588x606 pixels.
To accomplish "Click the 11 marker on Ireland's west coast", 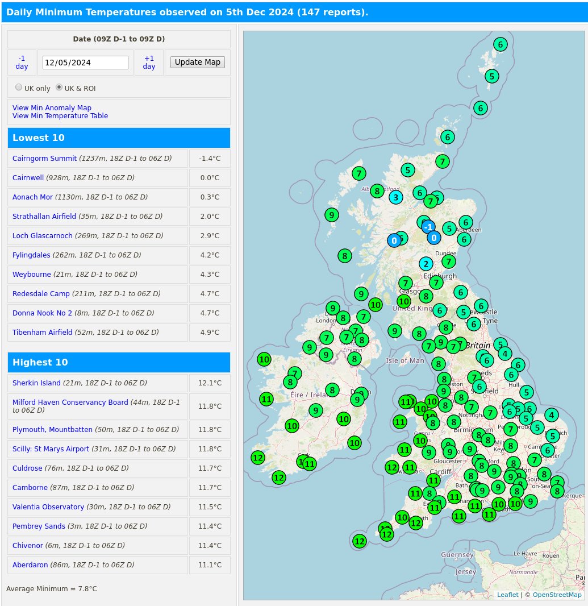I will point(266,399).
